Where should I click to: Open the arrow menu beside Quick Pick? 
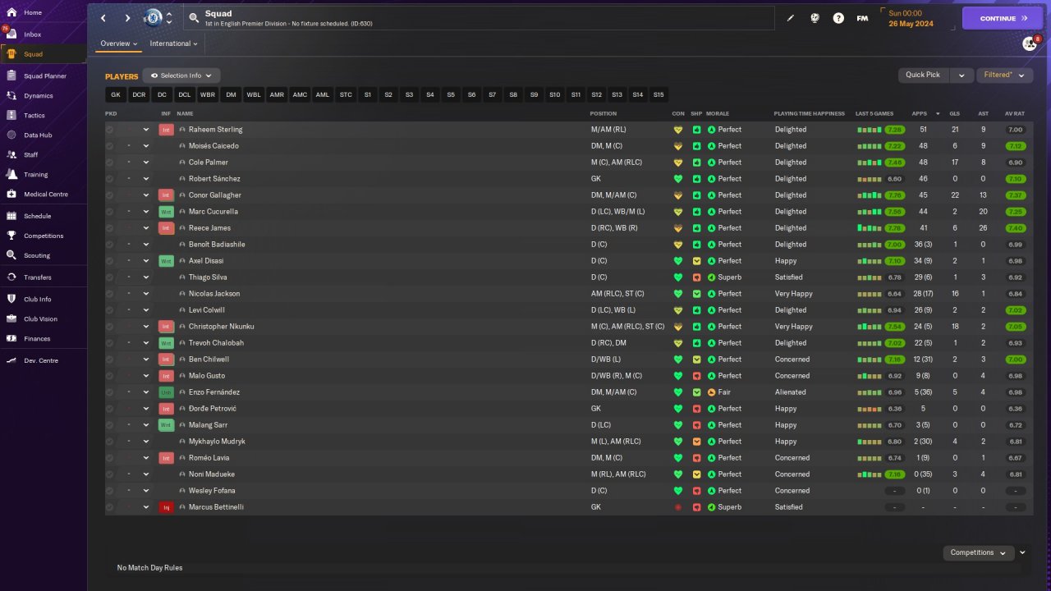(962, 75)
